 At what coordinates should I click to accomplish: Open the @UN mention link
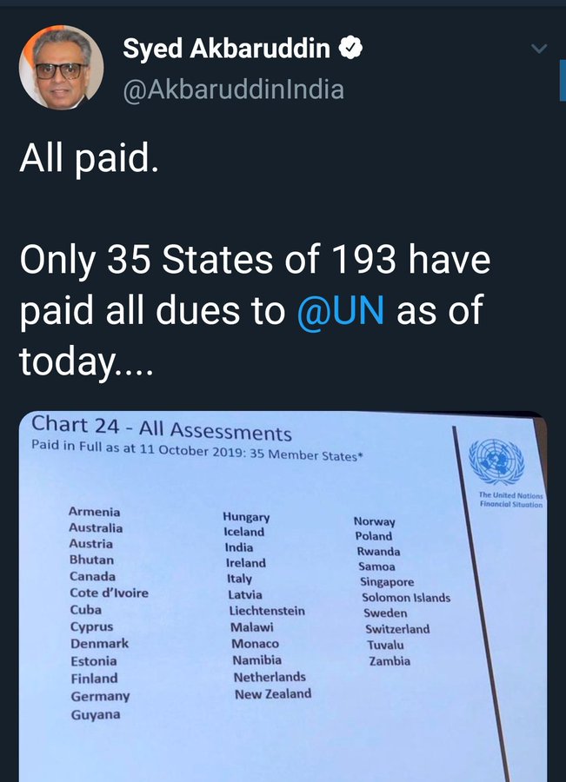click(x=341, y=309)
